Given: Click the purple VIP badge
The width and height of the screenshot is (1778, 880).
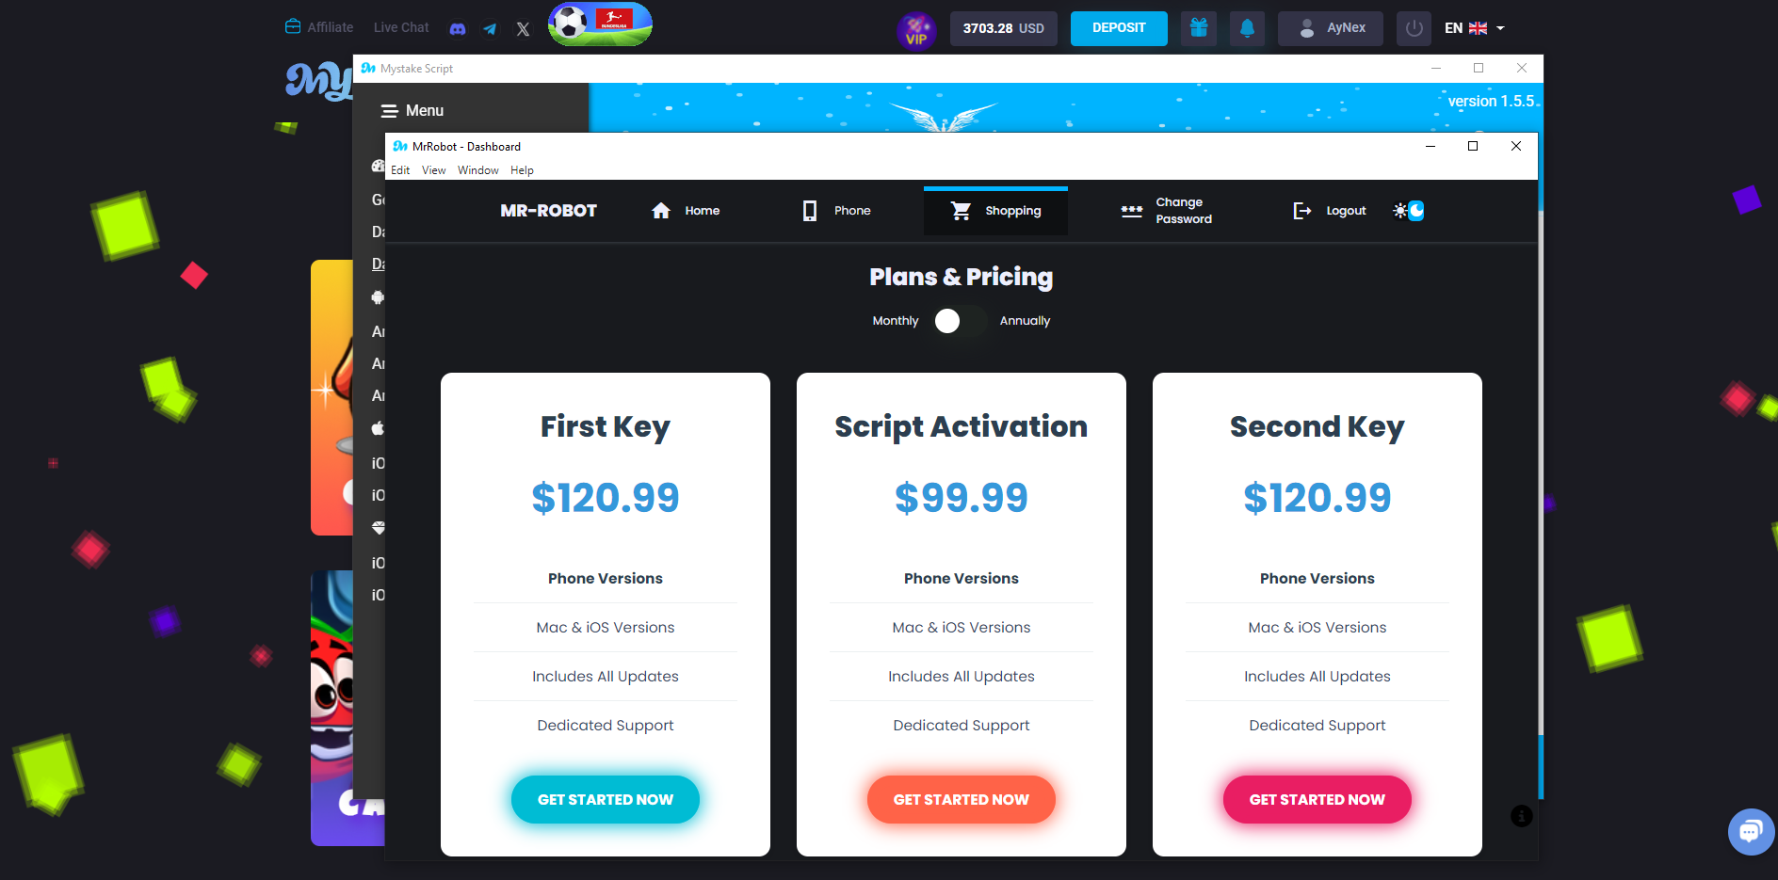Looking at the screenshot, I should click(915, 30).
